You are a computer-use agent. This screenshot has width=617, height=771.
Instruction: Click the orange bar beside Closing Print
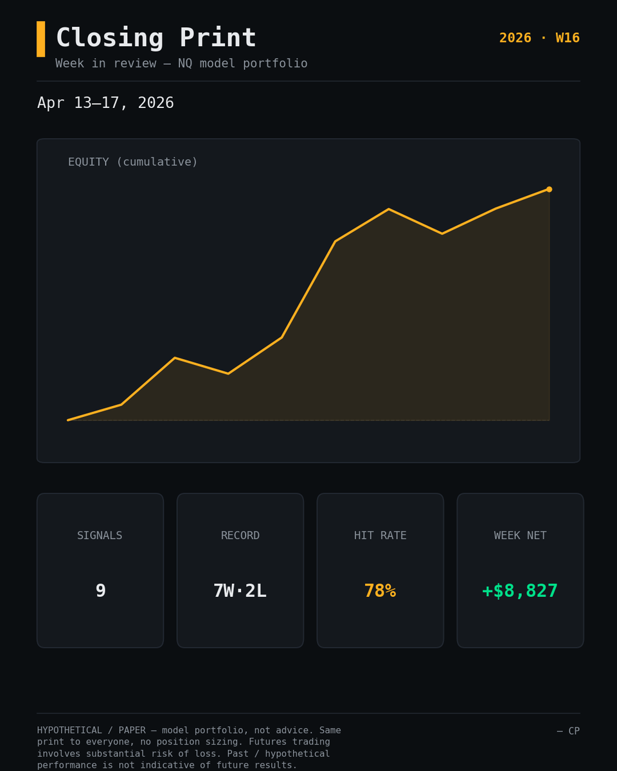pos(41,39)
